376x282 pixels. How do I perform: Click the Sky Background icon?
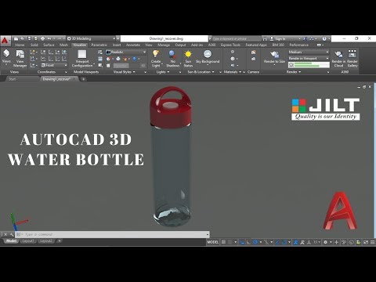coord(208,54)
